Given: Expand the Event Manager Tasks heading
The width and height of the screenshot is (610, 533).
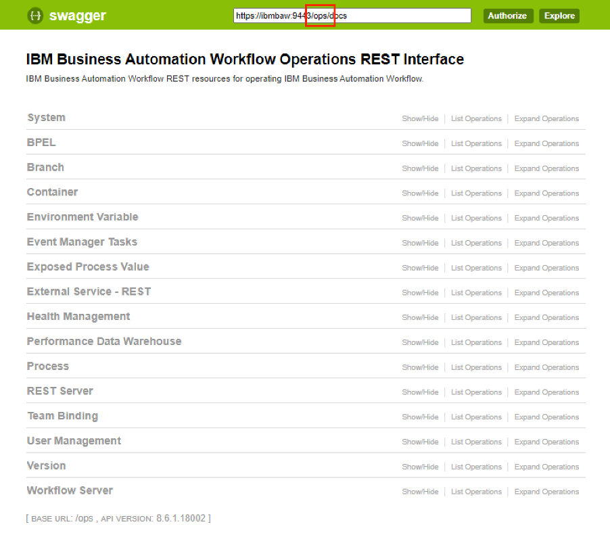Looking at the screenshot, I should [x=82, y=242].
